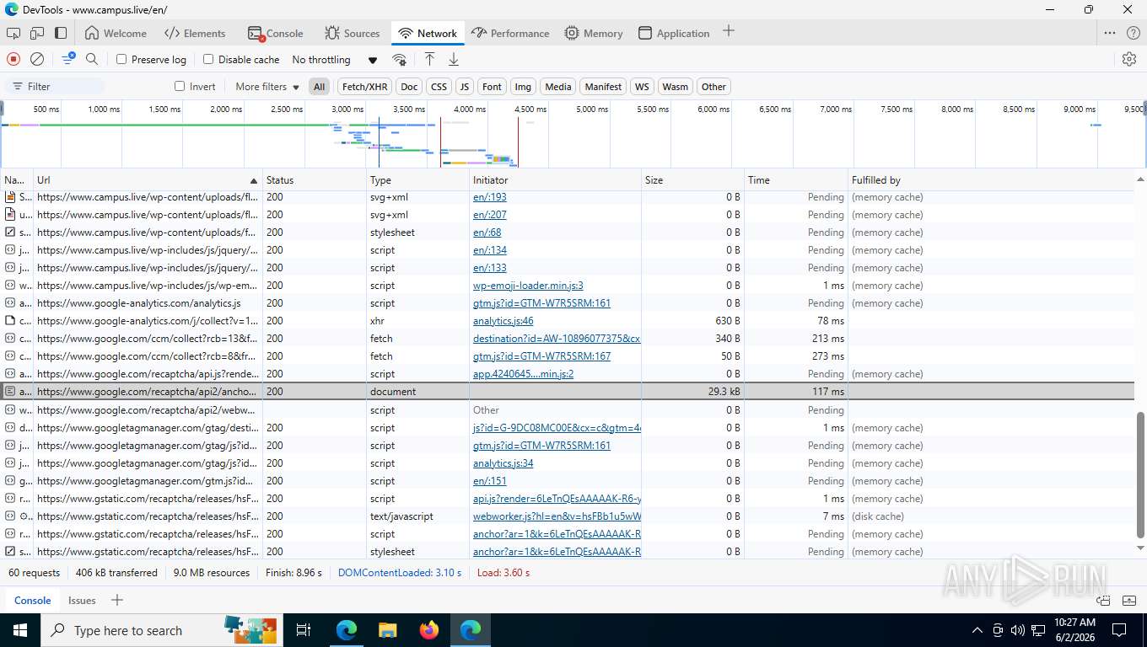Launch Firefox from taskbar
Image resolution: width=1147 pixels, height=647 pixels.
tap(429, 630)
